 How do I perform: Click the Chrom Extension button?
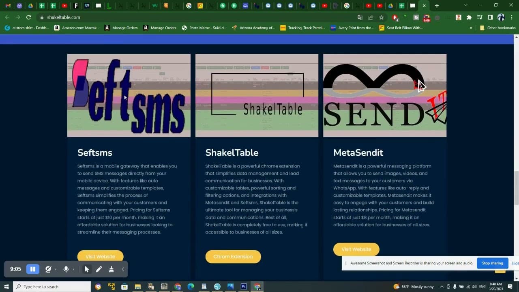tap(233, 256)
